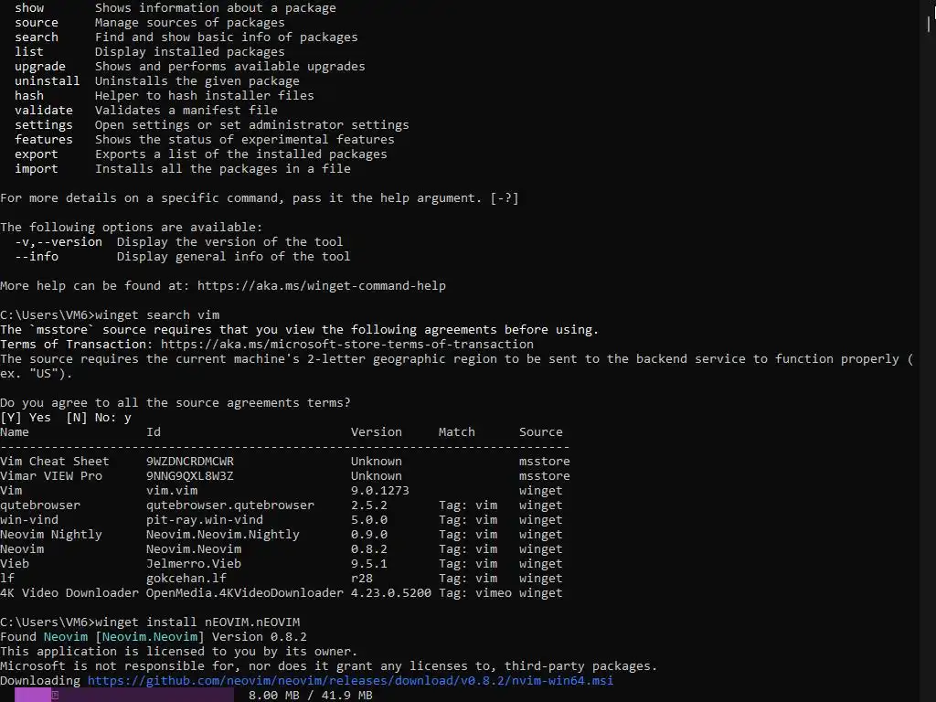The image size is (936, 702).
Task: Click the 'validate' command in help list
Action: 44,111
